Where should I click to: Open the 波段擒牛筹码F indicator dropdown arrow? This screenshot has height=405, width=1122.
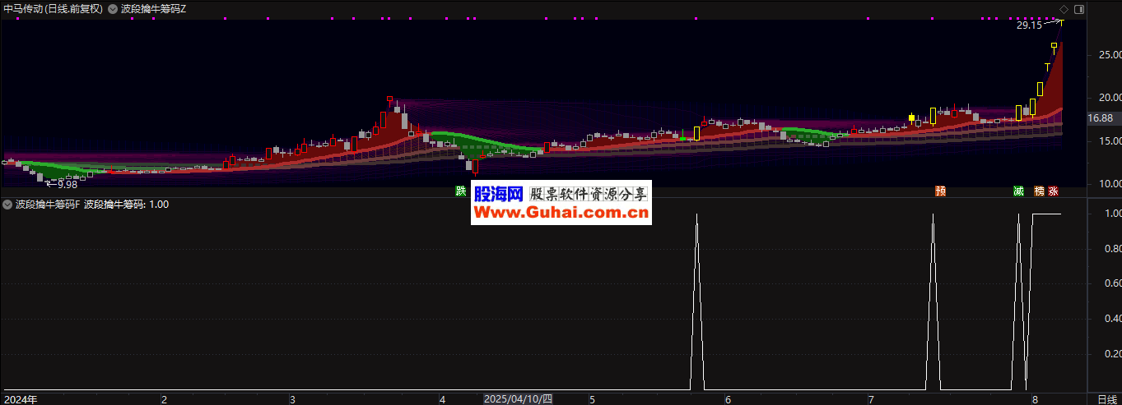[x=7, y=205]
